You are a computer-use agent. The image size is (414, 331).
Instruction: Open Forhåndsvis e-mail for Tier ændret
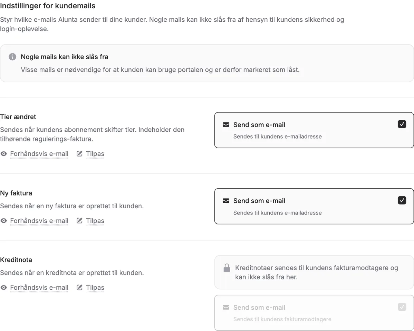point(39,153)
